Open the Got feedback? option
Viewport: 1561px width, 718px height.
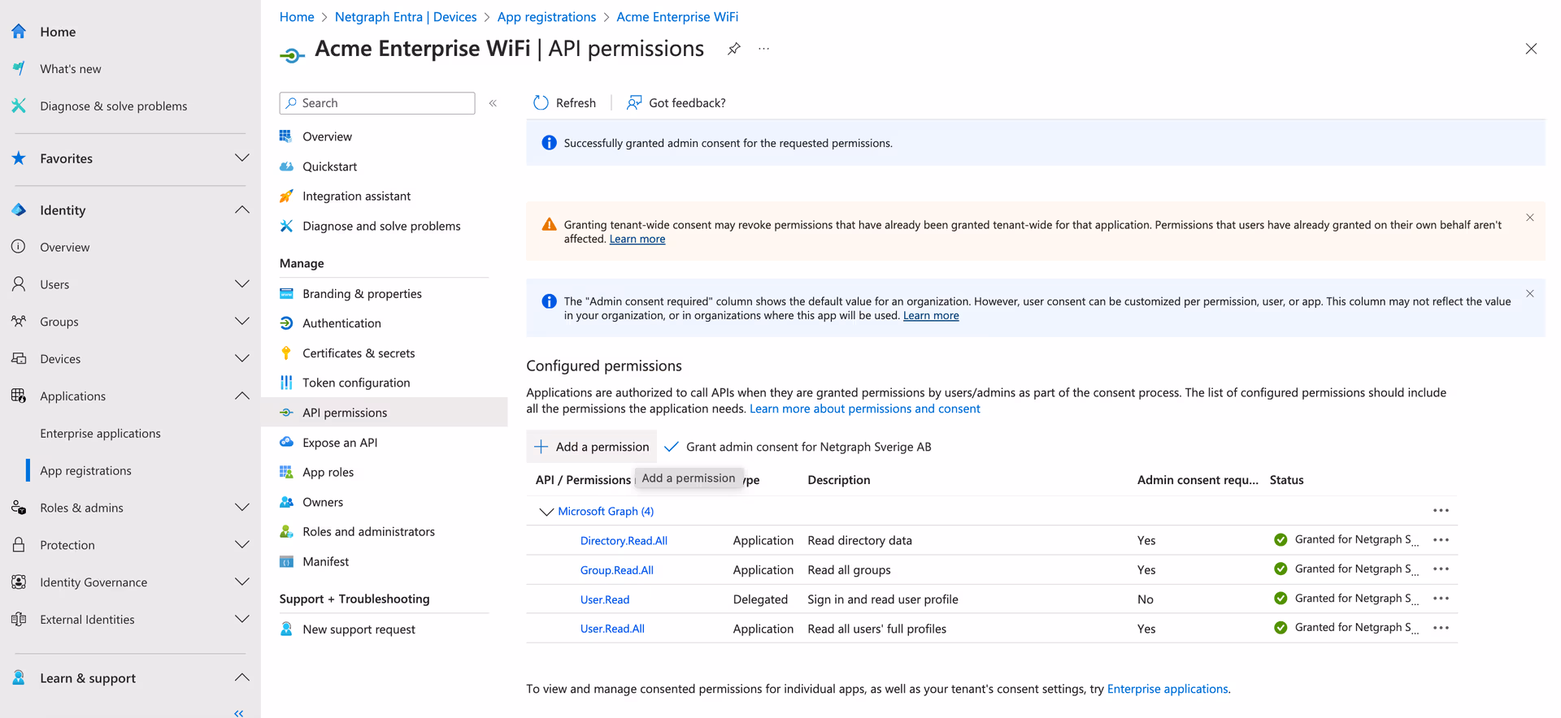coord(676,103)
